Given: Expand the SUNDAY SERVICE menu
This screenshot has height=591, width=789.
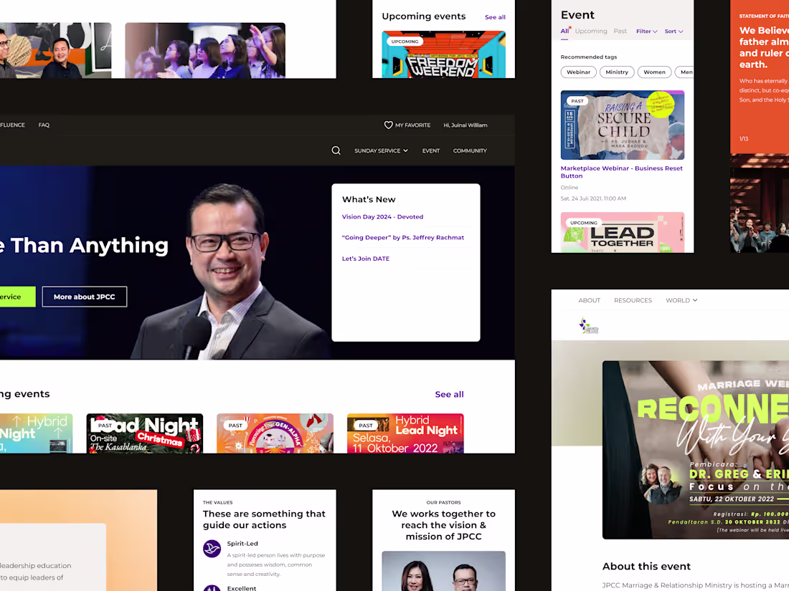Looking at the screenshot, I should tap(381, 150).
